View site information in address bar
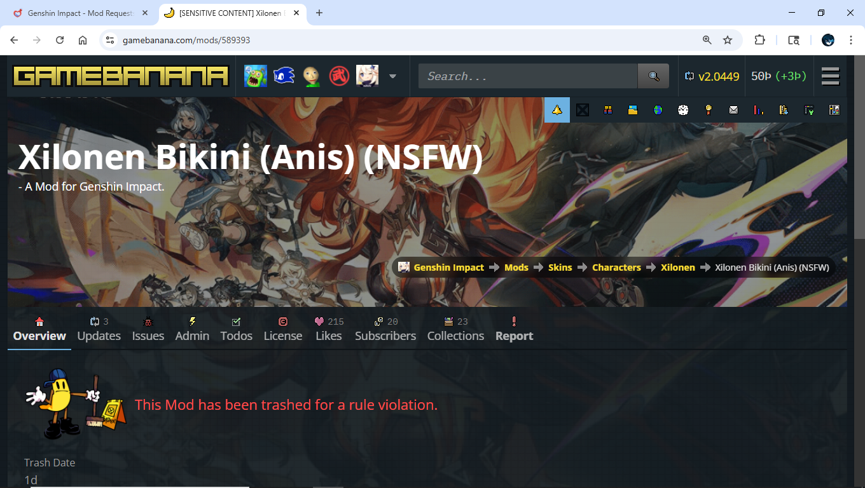 click(x=110, y=40)
